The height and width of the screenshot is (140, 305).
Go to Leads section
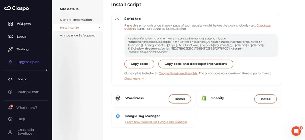click(21, 36)
